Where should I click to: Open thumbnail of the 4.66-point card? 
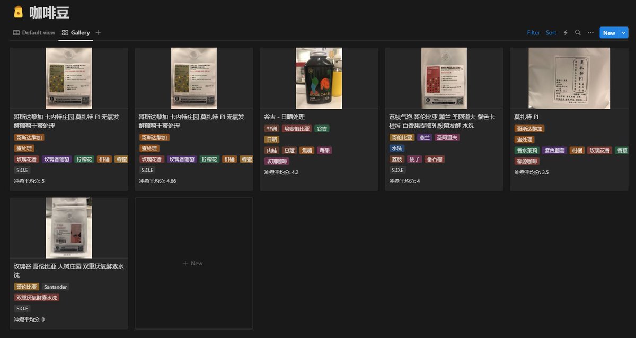point(194,78)
